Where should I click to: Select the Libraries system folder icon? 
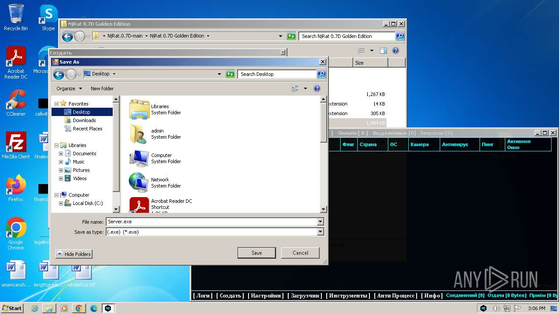click(x=139, y=109)
